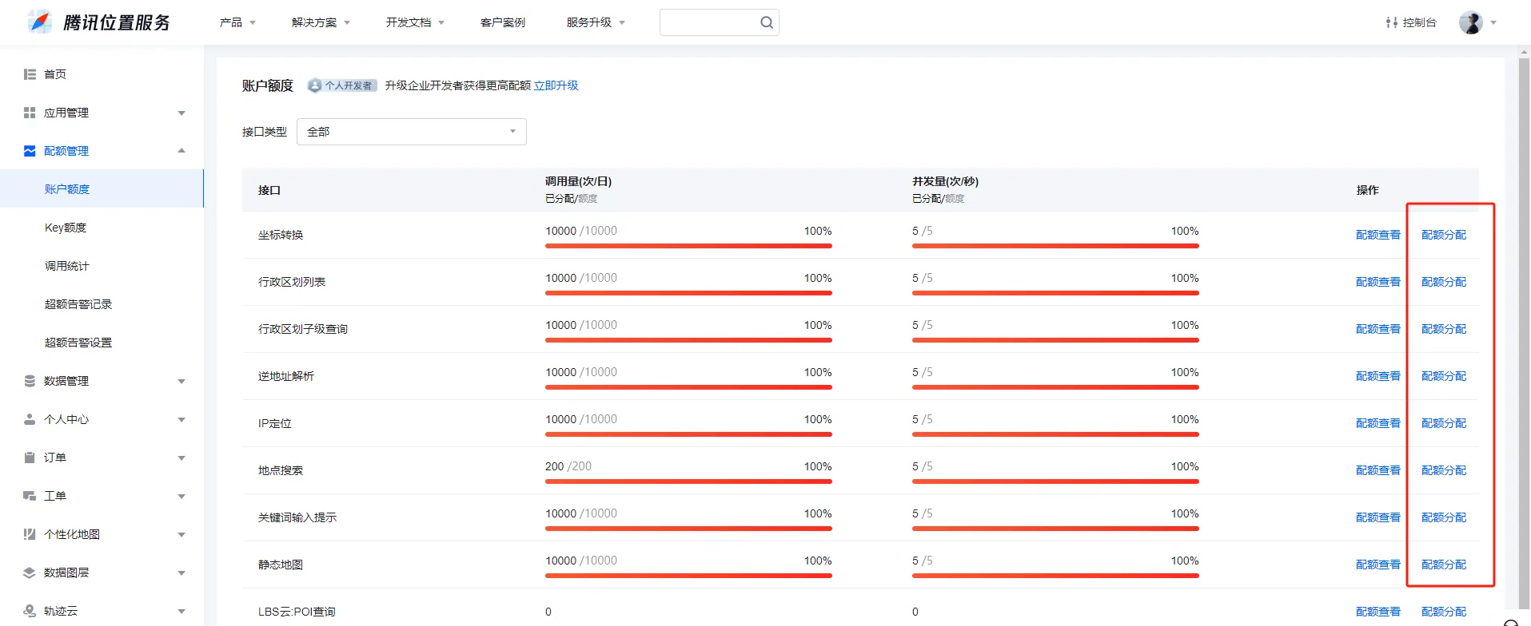Expand the 个性化地图 sidebar section arrow
This screenshot has height=626, width=1531.
click(181, 535)
